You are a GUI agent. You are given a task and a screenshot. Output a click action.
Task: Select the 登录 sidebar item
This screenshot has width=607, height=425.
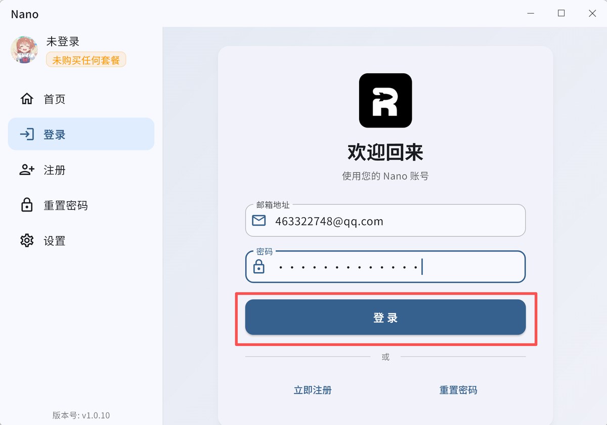click(81, 134)
